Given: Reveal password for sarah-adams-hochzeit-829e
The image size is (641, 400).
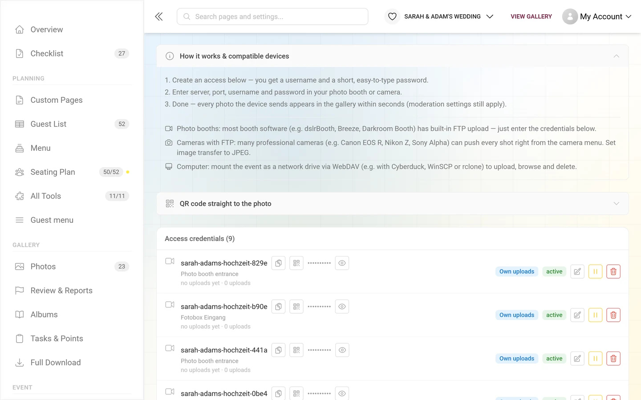Looking at the screenshot, I should click(342, 263).
